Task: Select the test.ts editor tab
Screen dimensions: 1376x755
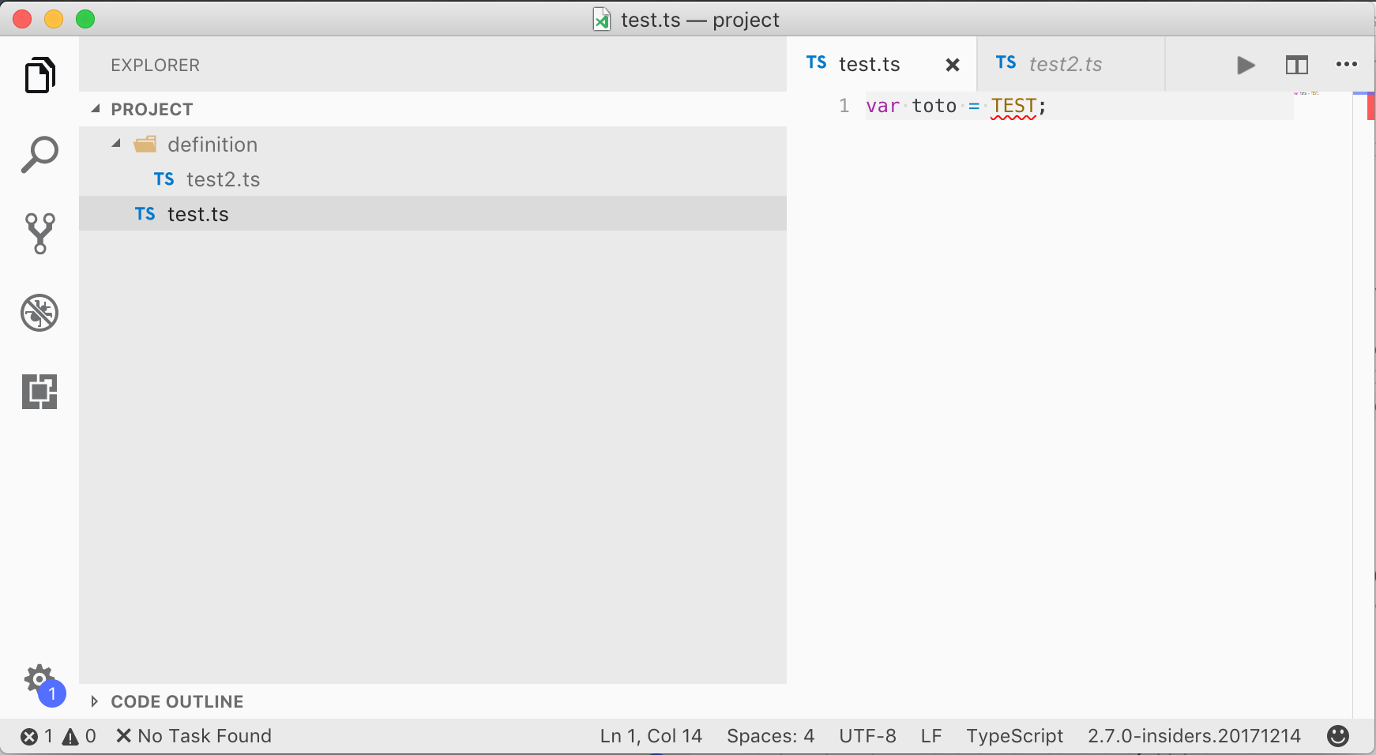Action: point(870,64)
